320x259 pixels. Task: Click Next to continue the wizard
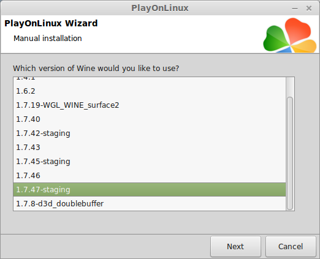pyautogui.click(x=235, y=246)
